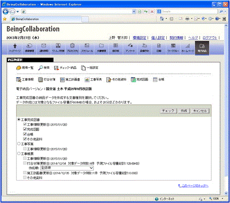Viewport: 230px width, 203px height.
Task: Click the キャンセル button
Action: point(200,111)
